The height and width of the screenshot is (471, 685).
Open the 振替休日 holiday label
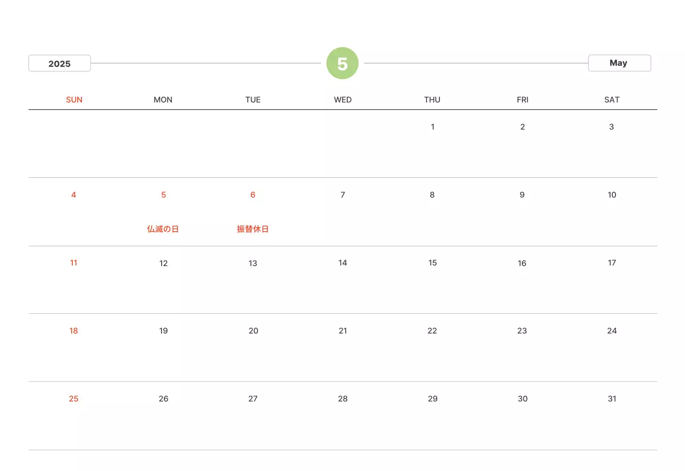pos(253,229)
